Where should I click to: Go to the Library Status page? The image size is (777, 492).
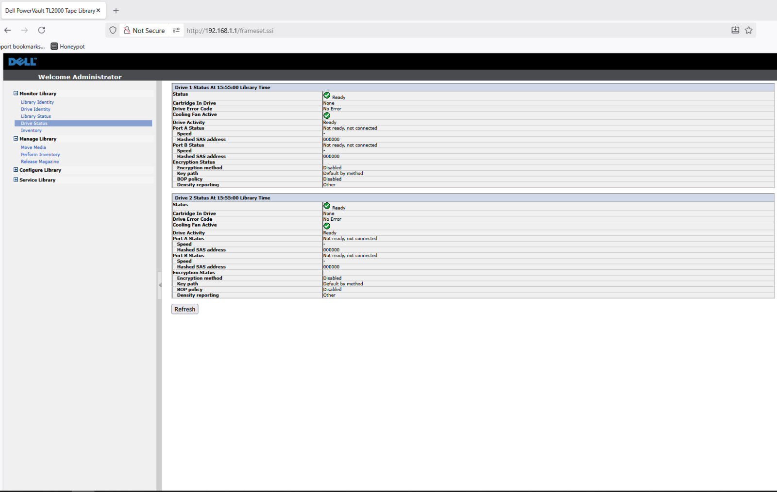pyautogui.click(x=36, y=116)
